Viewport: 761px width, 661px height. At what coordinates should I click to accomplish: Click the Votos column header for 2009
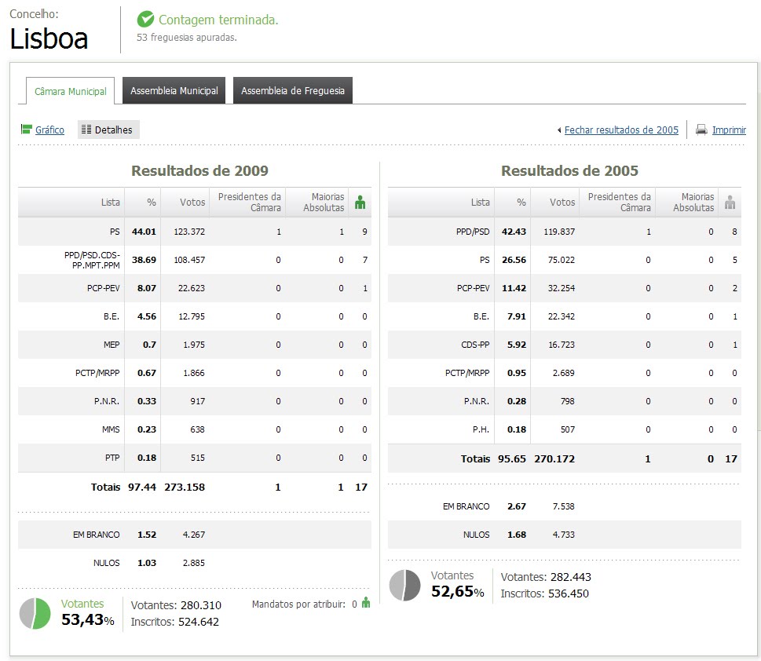pyautogui.click(x=192, y=203)
